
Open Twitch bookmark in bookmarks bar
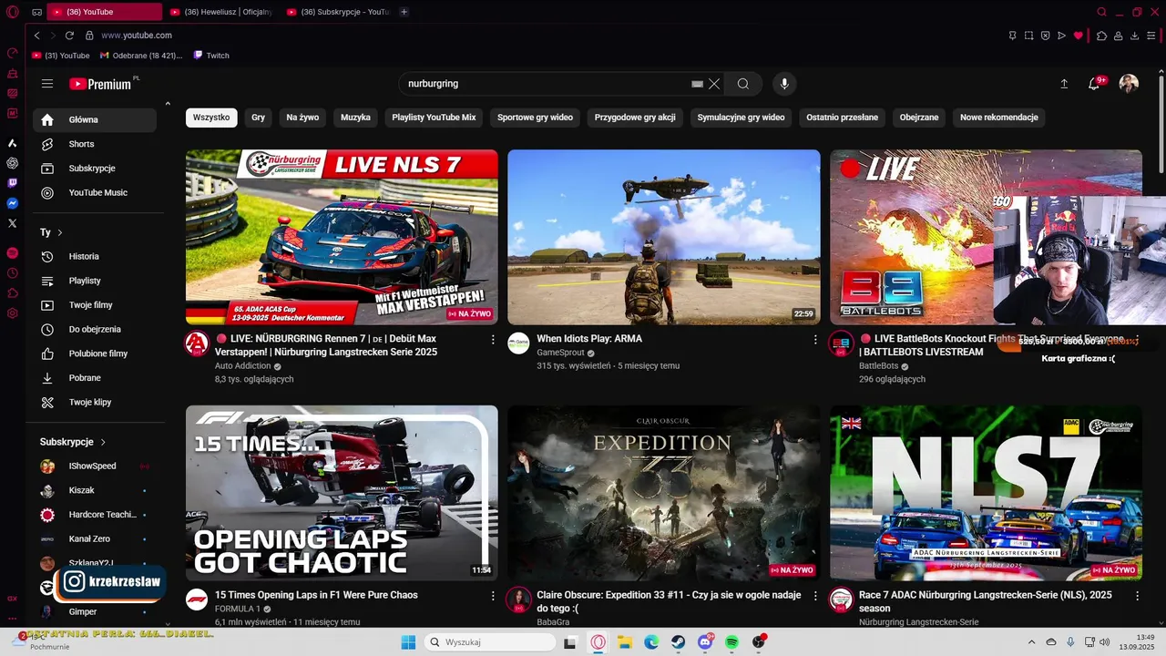(x=211, y=56)
